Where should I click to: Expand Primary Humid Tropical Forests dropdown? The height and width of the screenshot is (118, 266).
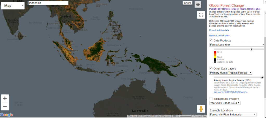(230, 73)
